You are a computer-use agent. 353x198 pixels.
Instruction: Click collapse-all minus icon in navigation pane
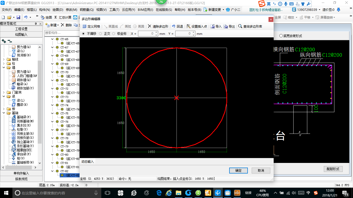click(10, 41)
